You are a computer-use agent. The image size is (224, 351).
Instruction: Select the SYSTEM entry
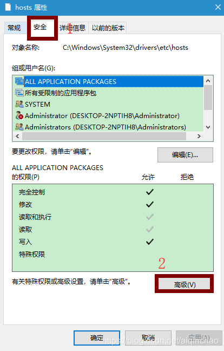(37, 105)
